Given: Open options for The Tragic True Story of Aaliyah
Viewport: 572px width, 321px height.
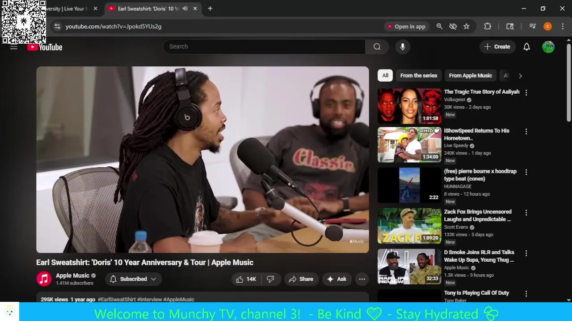Looking at the screenshot, I should pos(526,93).
